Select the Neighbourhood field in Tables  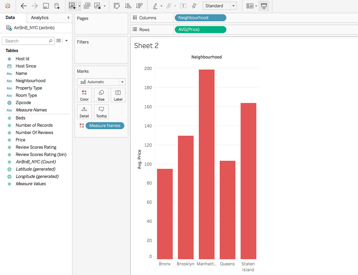30,81
